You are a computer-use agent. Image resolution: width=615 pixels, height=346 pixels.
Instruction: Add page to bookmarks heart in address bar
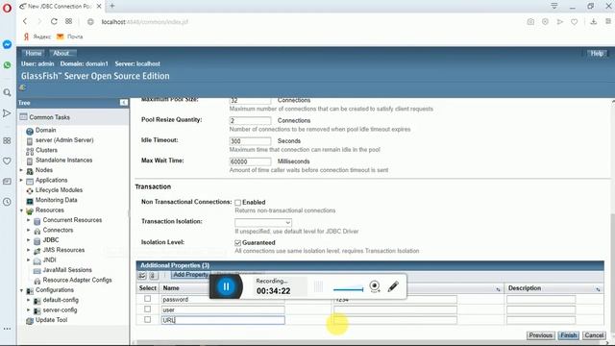click(x=575, y=22)
